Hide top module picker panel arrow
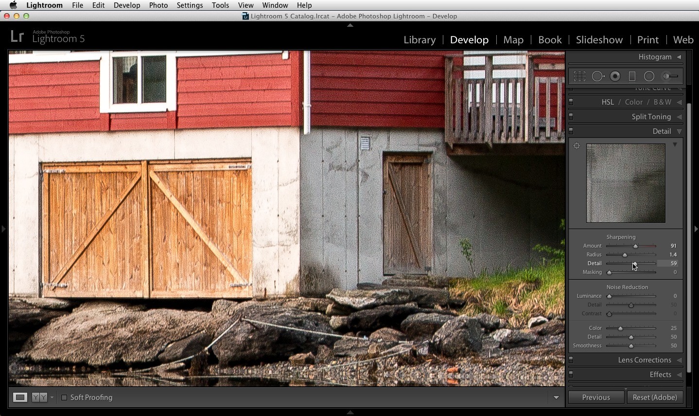The height and width of the screenshot is (416, 699). [350, 25]
